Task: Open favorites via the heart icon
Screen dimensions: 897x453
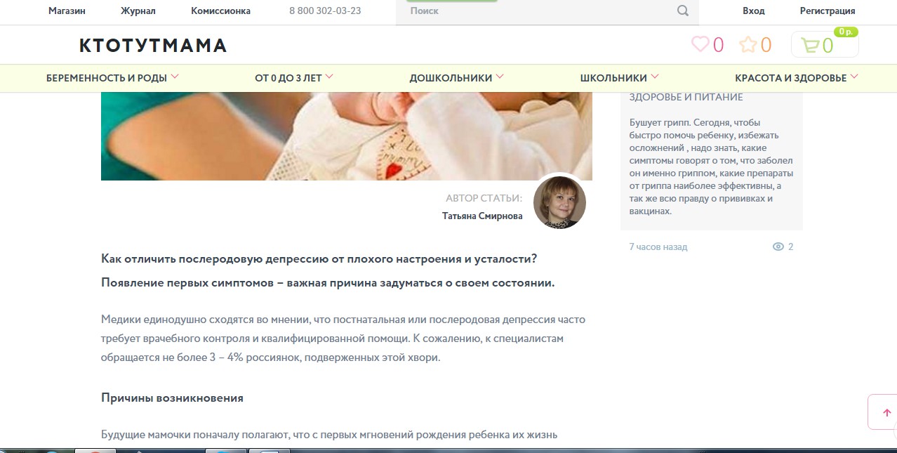Action: click(700, 44)
